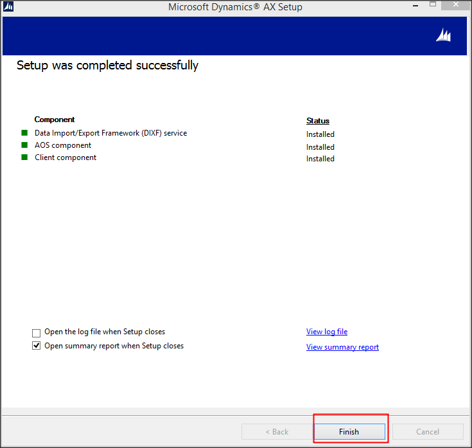The width and height of the screenshot is (472, 448).
Task: Select the Client component row text
Action: tap(66, 157)
